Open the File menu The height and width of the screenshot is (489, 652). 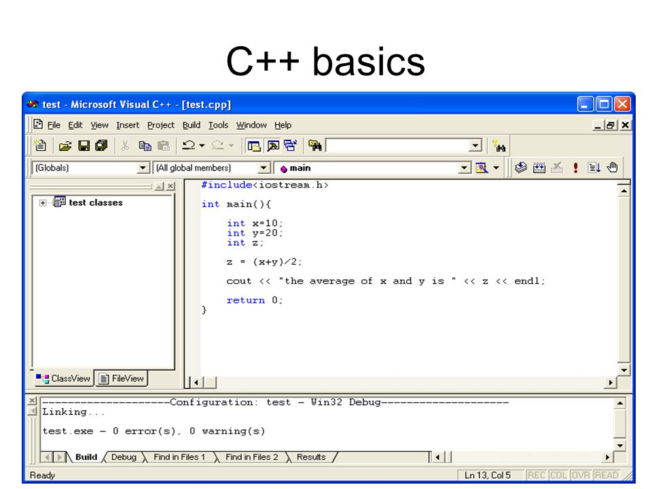(54, 125)
